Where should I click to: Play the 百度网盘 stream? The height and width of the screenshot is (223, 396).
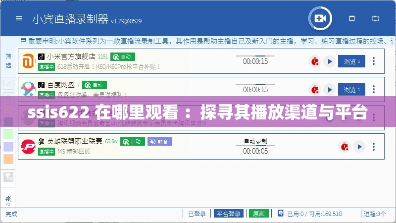tap(330, 90)
